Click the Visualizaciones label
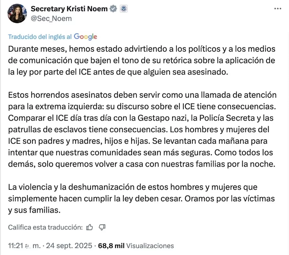Image resolution: width=289 pixels, height=255 pixels. point(150,246)
